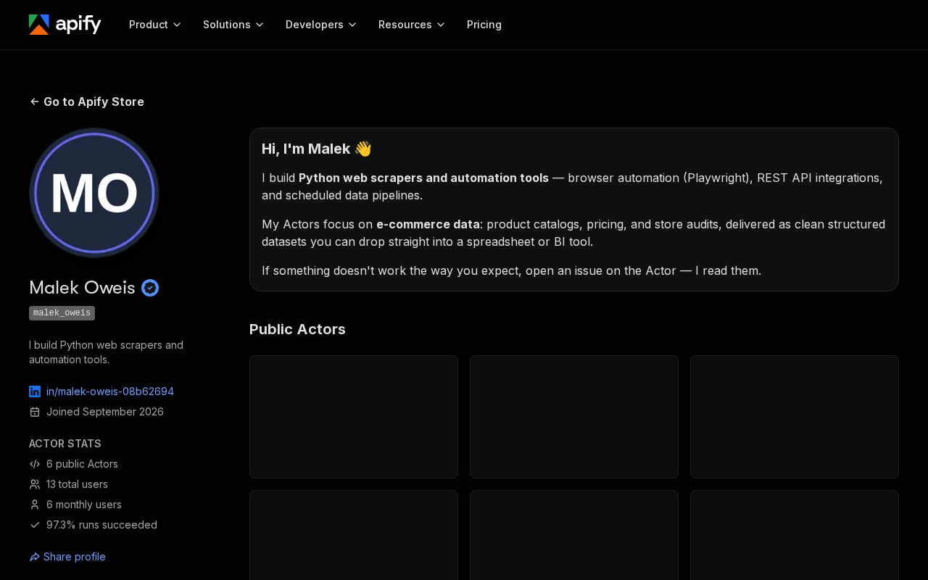The image size is (928, 580).
Task: Open the LinkedIn profile link in/malek-oweis-08b62694
Action: coord(110,391)
